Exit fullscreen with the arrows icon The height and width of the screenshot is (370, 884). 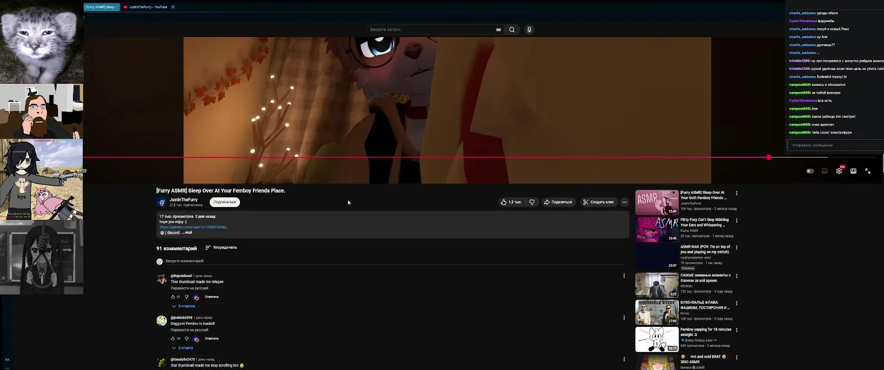point(868,171)
